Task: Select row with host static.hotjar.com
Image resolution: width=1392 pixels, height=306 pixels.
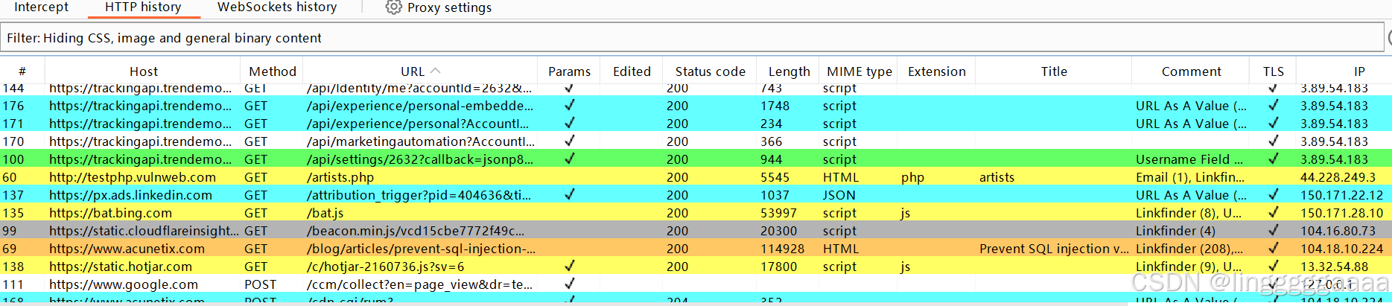Action: point(696,267)
